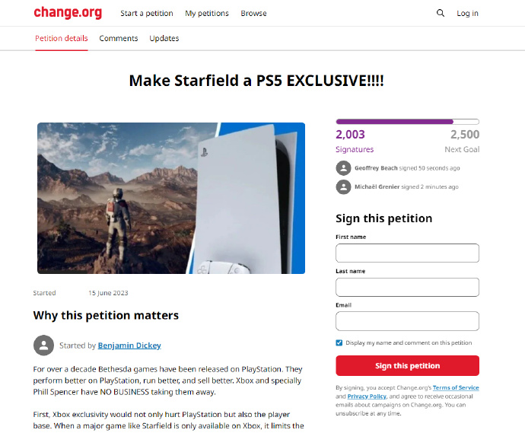Open the change.org logo home link

(x=68, y=12)
